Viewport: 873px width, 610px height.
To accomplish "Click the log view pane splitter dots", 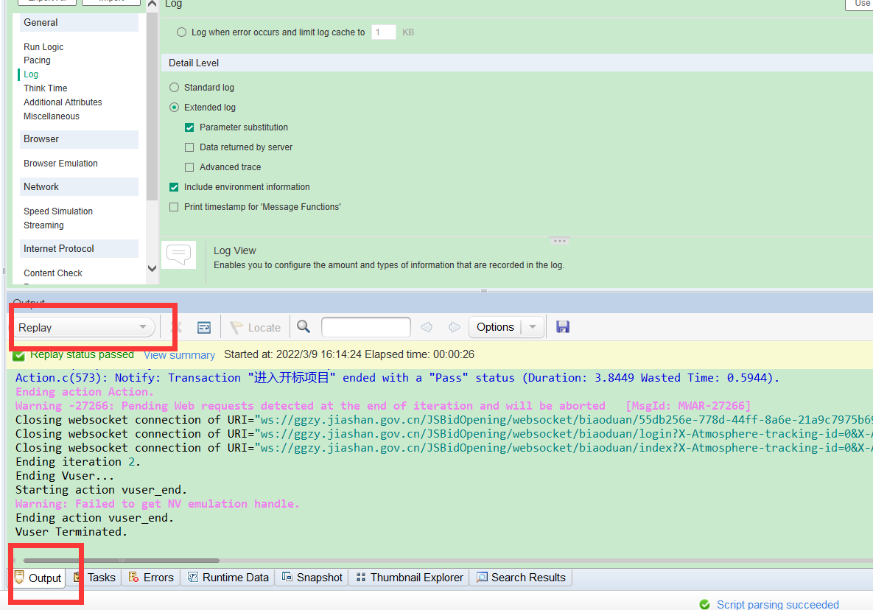I will pyautogui.click(x=560, y=240).
